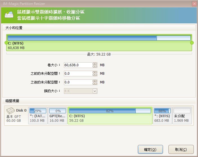This screenshot has width=198, height=157.
Task: Increase the 卷大小 value with up arrow
Action: (x=95, y=64)
